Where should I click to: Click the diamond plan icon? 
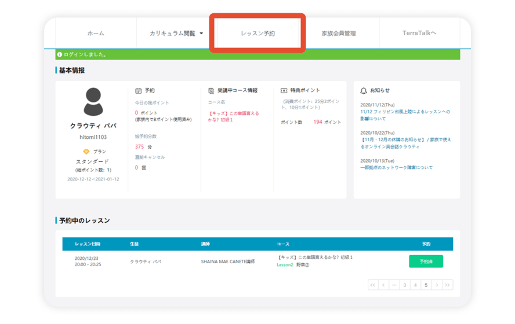click(x=86, y=152)
